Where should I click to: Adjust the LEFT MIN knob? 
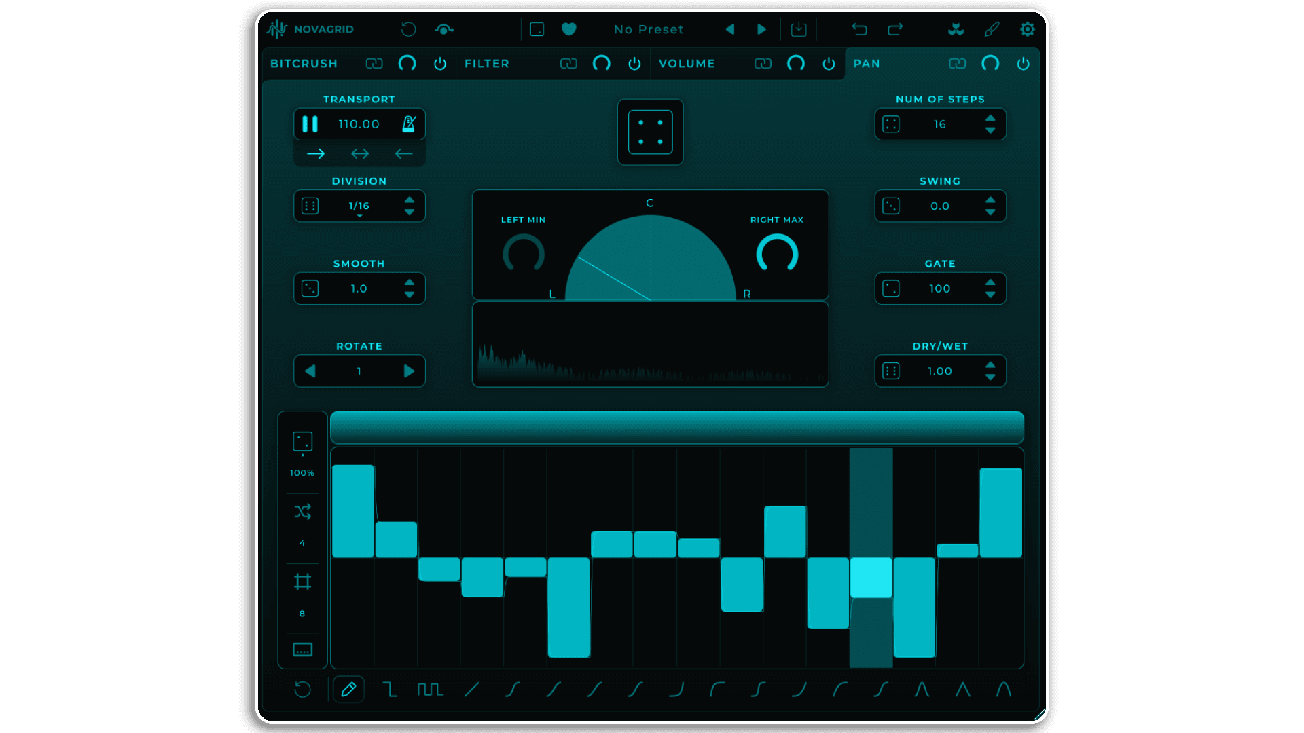(x=524, y=254)
